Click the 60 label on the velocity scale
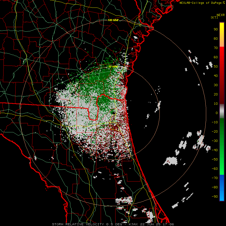 coord(216,57)
